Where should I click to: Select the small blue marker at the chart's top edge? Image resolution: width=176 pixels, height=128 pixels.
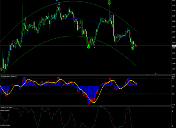click(x=57, y=0)
